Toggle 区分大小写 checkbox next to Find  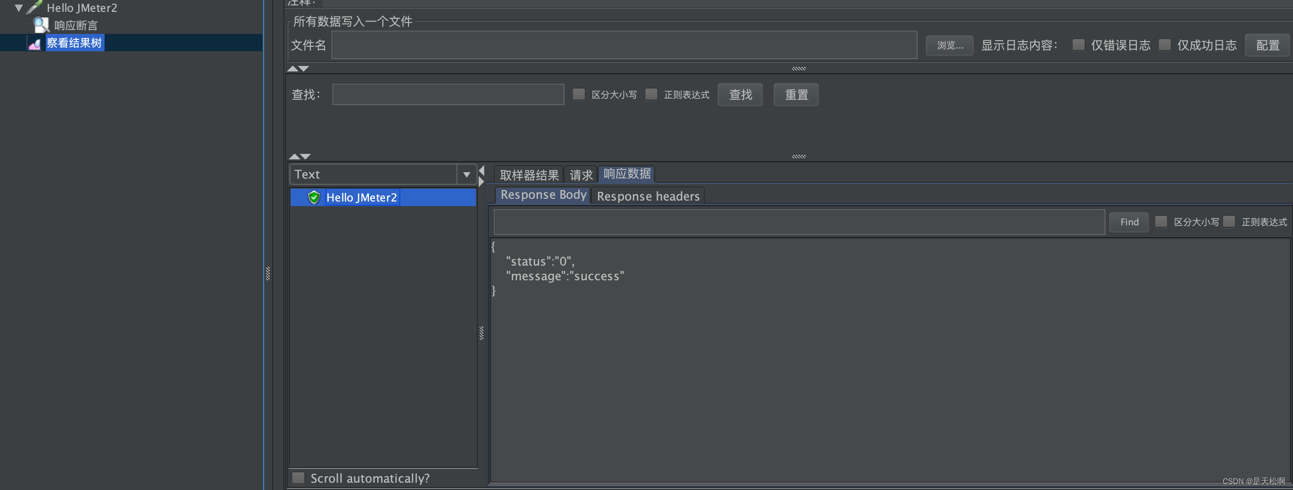pyautogui.click(x=1160, y=221)
